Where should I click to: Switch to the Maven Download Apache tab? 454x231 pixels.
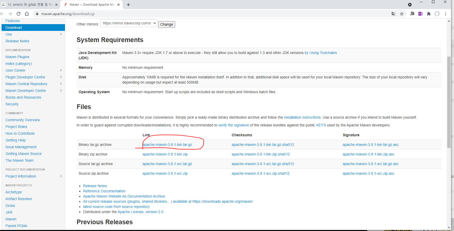91,5
